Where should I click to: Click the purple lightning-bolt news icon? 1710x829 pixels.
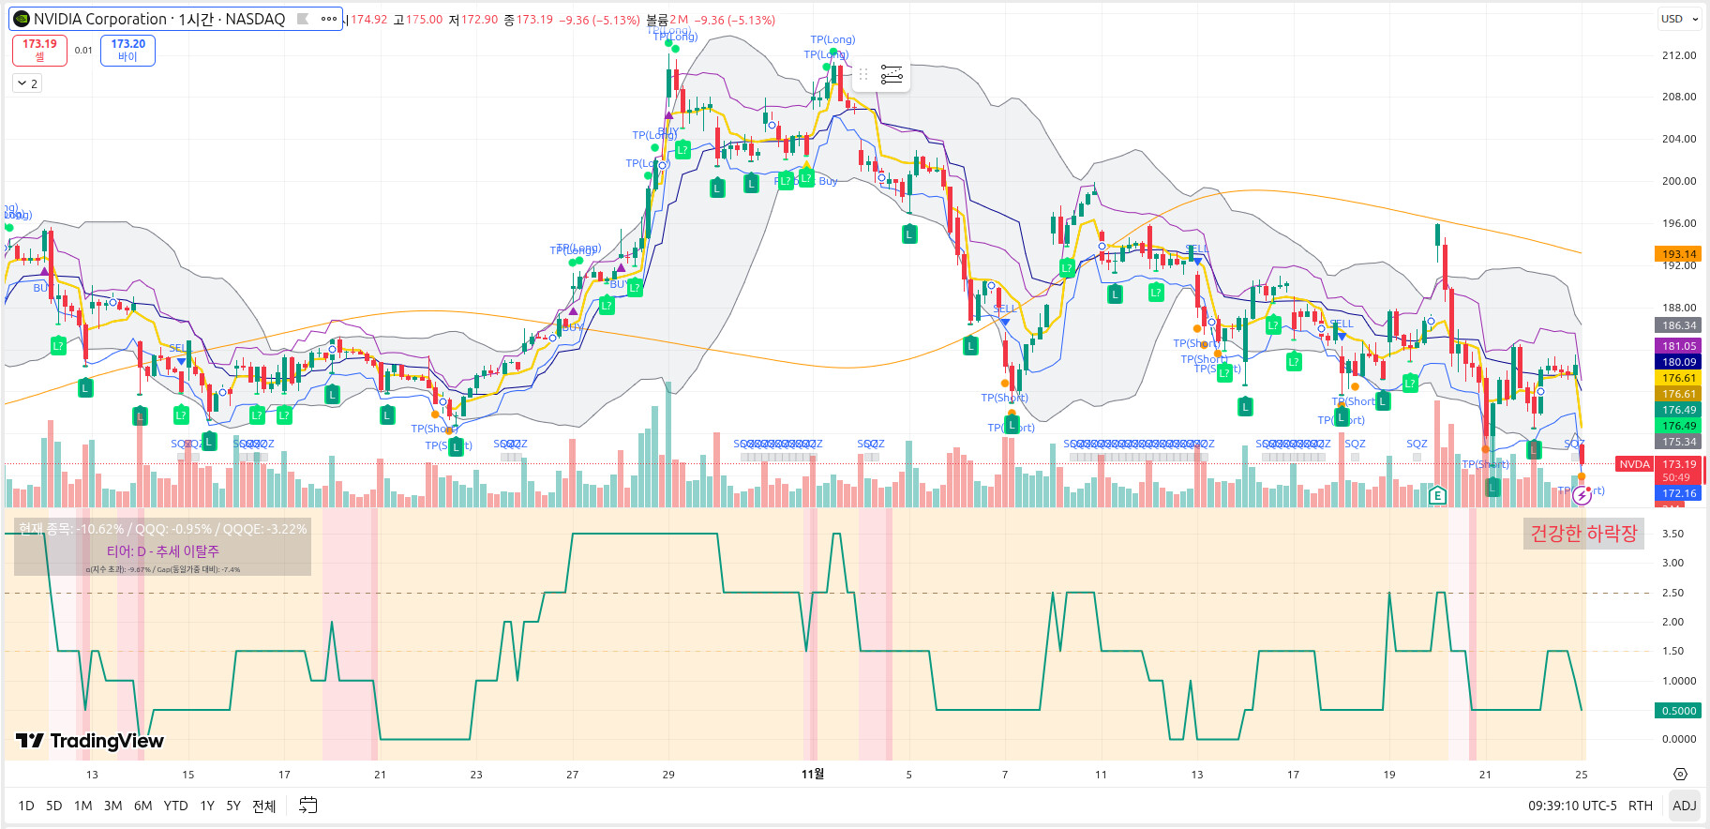tap(1582, 495)
